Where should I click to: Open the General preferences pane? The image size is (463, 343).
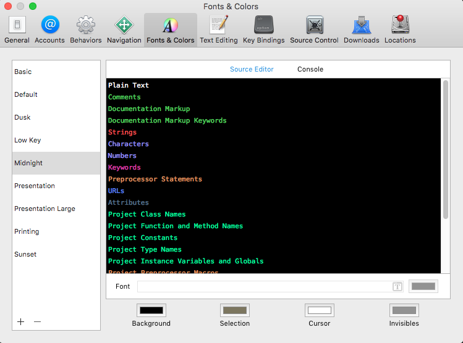tap(17, 30)
